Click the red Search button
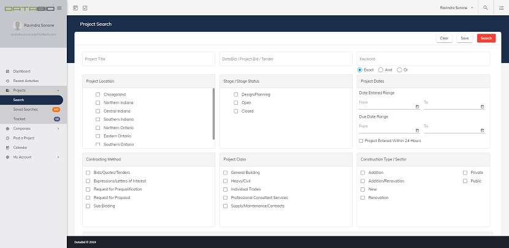The image size is (509, 248). pyautogui.click(x=486, y=38)
